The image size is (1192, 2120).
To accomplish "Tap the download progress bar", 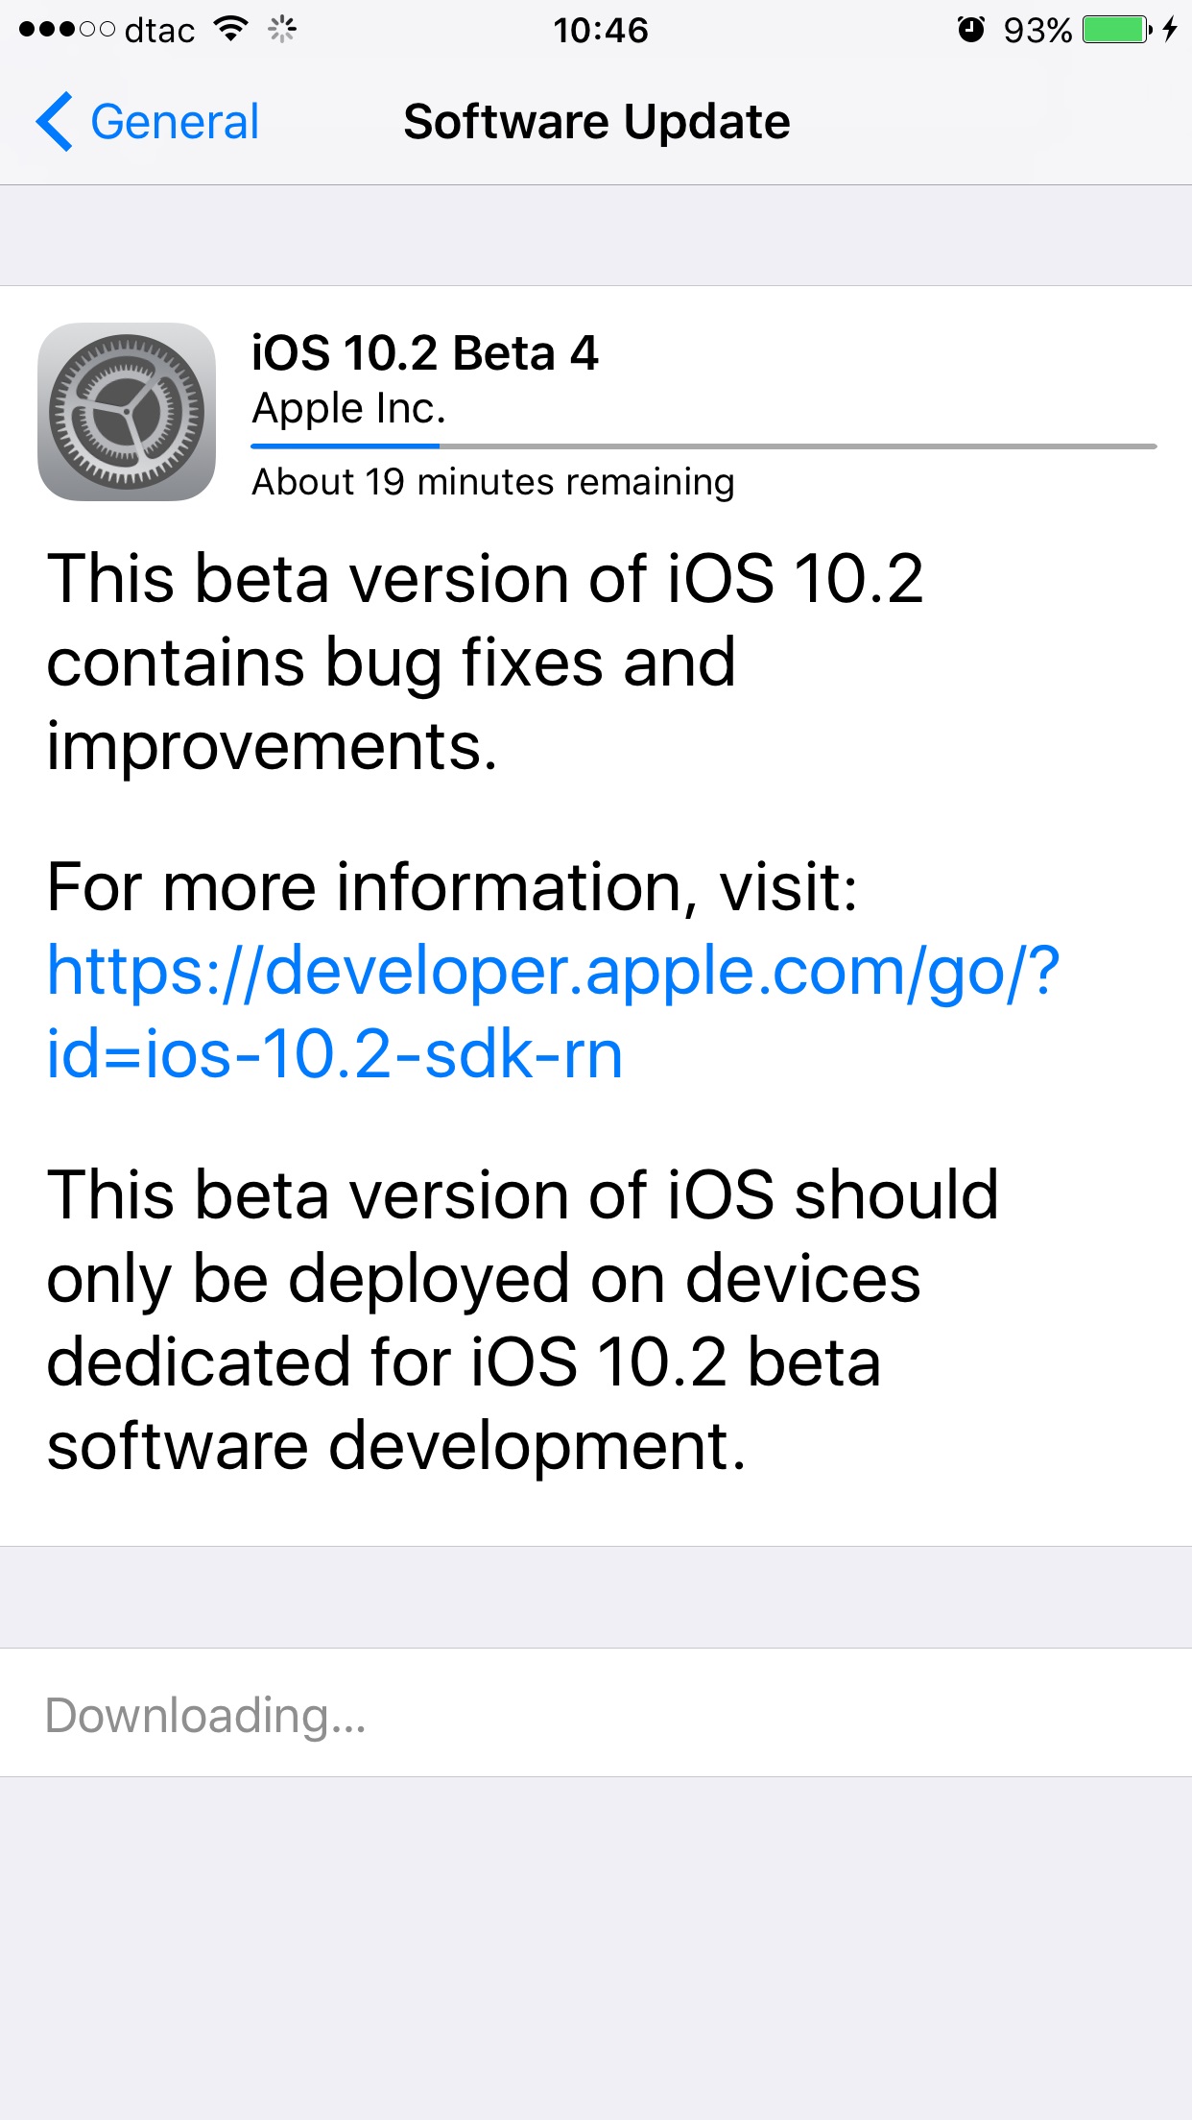I will (703, 446).
